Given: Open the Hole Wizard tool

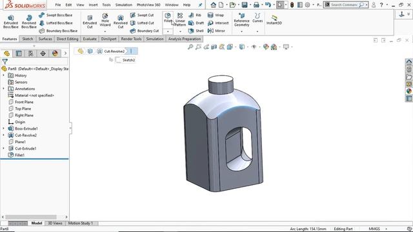Looking at the screenshot, I should (105, 19).
